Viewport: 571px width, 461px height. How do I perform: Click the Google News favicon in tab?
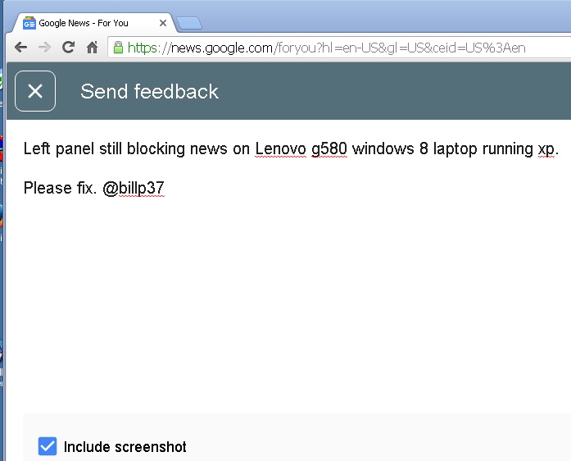pyautogui.click(x=29, y=23)
